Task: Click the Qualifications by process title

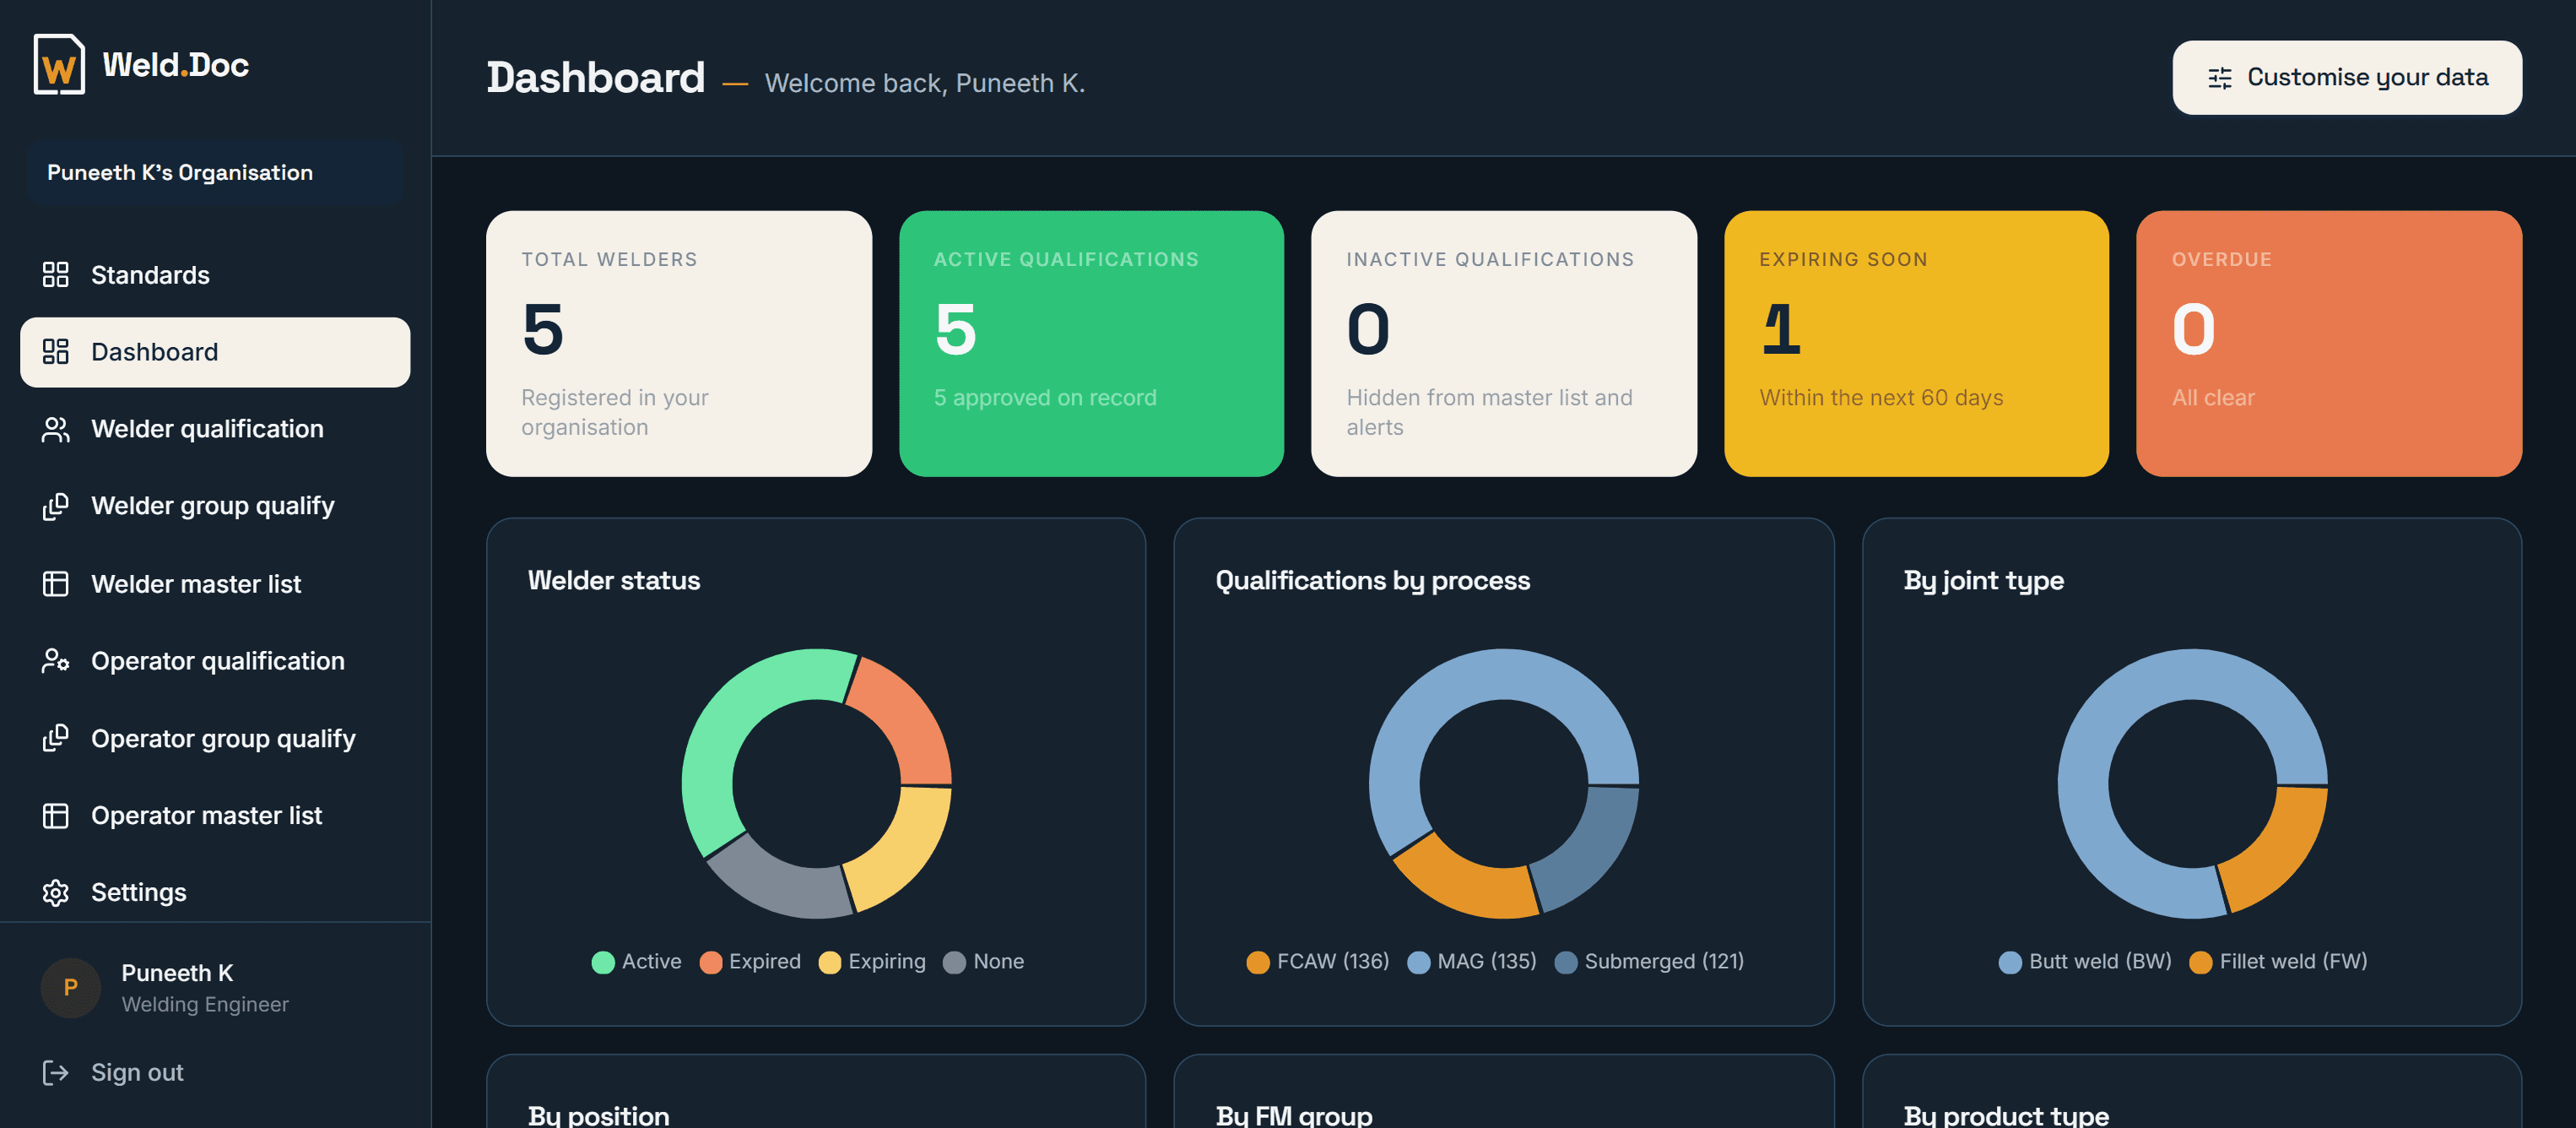Action: 1372,581
